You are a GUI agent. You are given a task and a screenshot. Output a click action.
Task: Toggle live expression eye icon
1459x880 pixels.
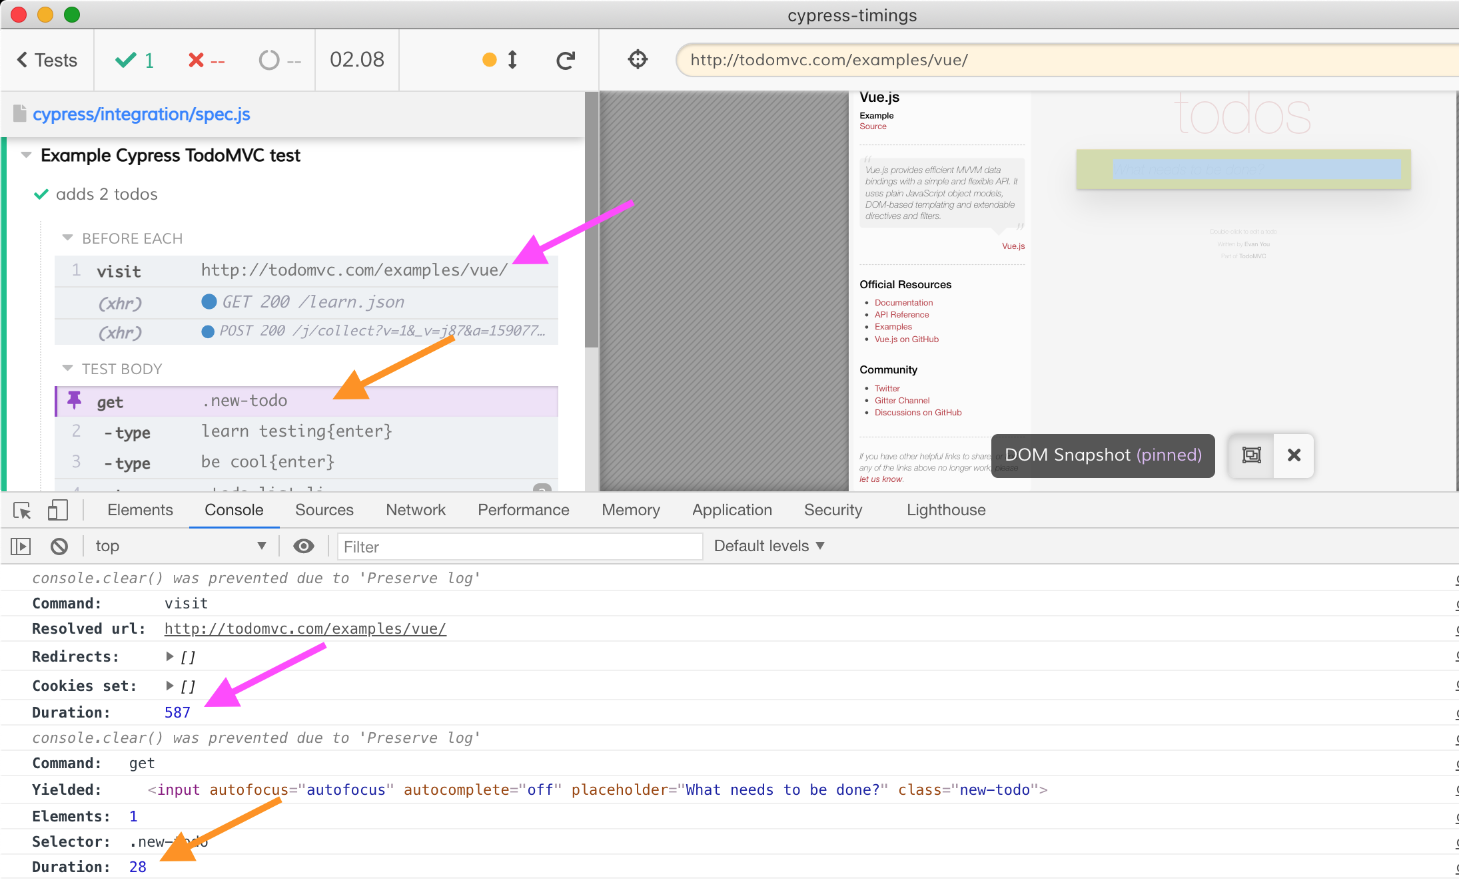[x=304, y=547]
